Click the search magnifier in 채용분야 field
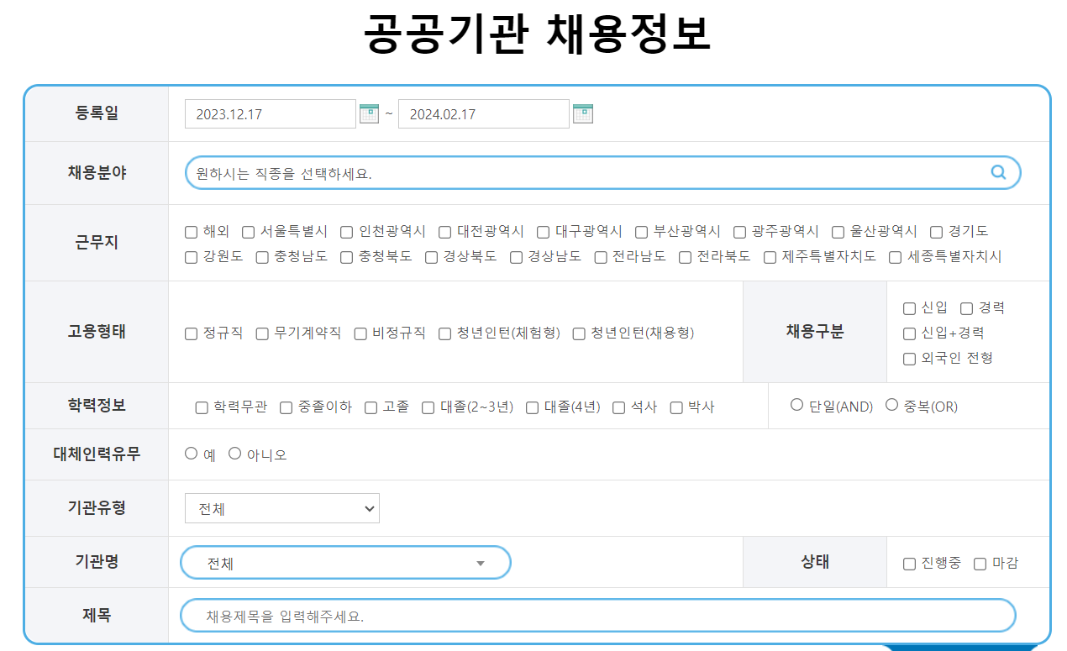Viewport: 1067px width, 651px height. click(998, 172)
